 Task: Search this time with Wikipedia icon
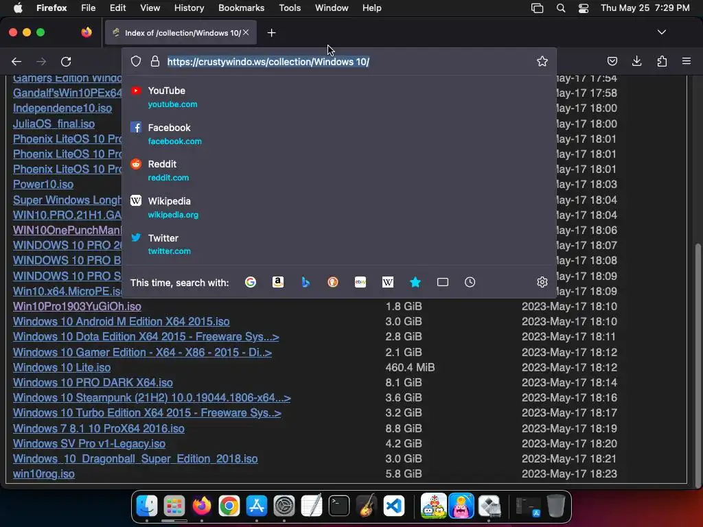(x=388, y=282)
